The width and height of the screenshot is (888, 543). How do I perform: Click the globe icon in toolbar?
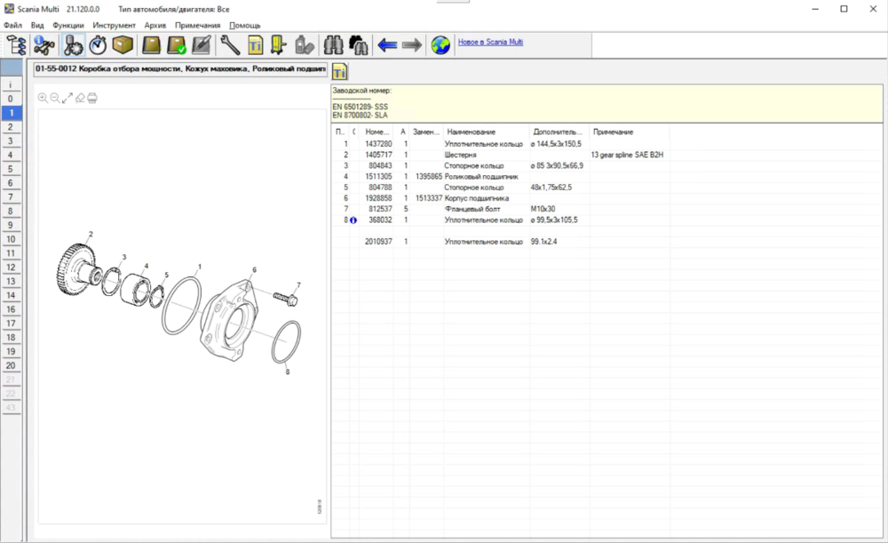(x=440, y=44)
